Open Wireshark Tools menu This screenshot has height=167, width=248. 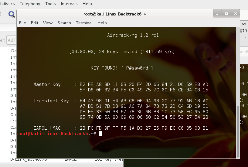tap(50, 4)
